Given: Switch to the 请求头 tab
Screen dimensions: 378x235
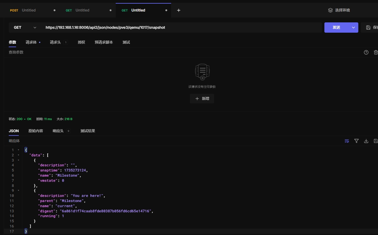Looking at the screenshot, I should (55, 42).
